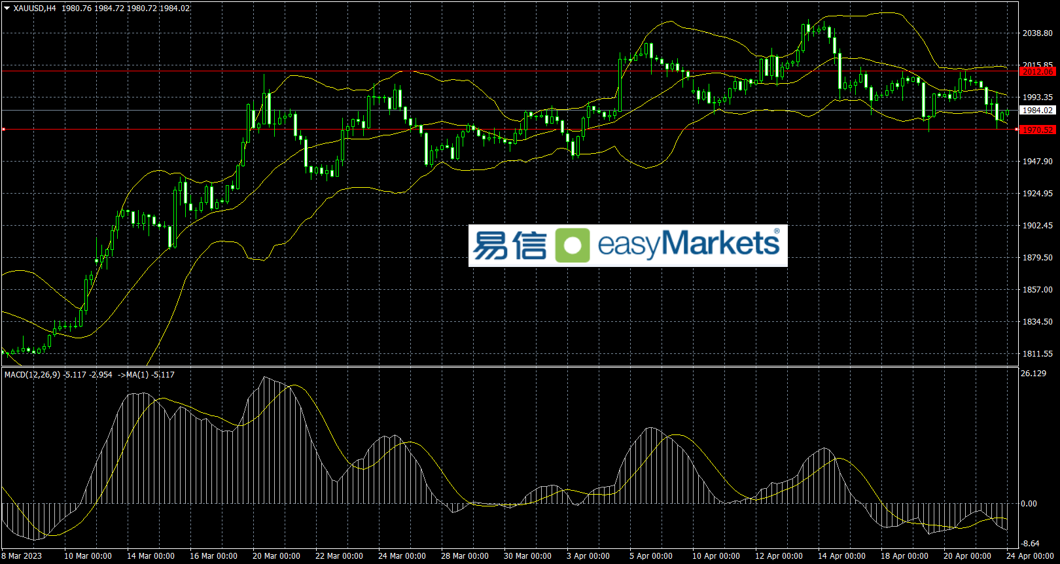Image resolution: width=1060 pixels, height=564 pixels.
Task: Click the 5 Apr 00:00 time label
Action: [x=651, y=556]
